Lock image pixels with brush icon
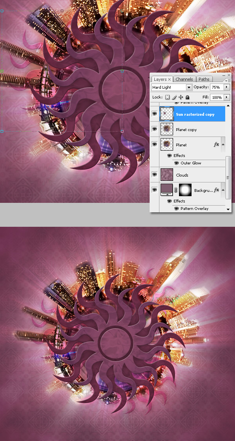Screen dimensions: 235x441 pyautogui.click(x=174, y=97)
